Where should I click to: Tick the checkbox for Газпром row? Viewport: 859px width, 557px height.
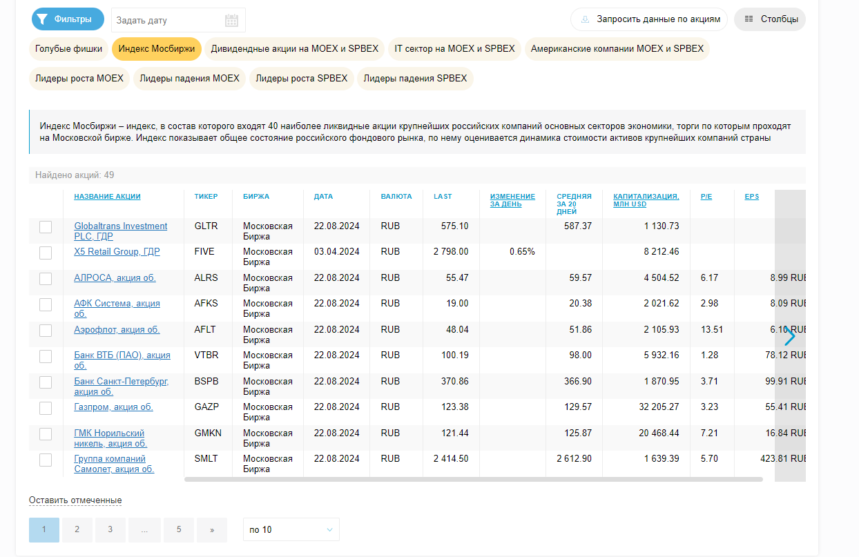46,408
